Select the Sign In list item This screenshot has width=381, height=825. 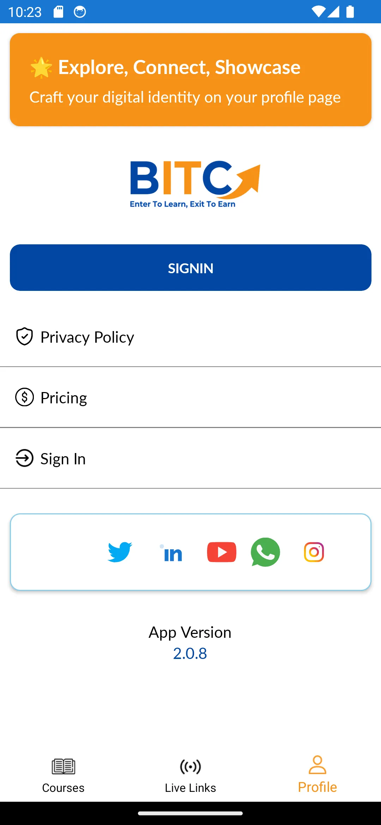pos(190,458)
